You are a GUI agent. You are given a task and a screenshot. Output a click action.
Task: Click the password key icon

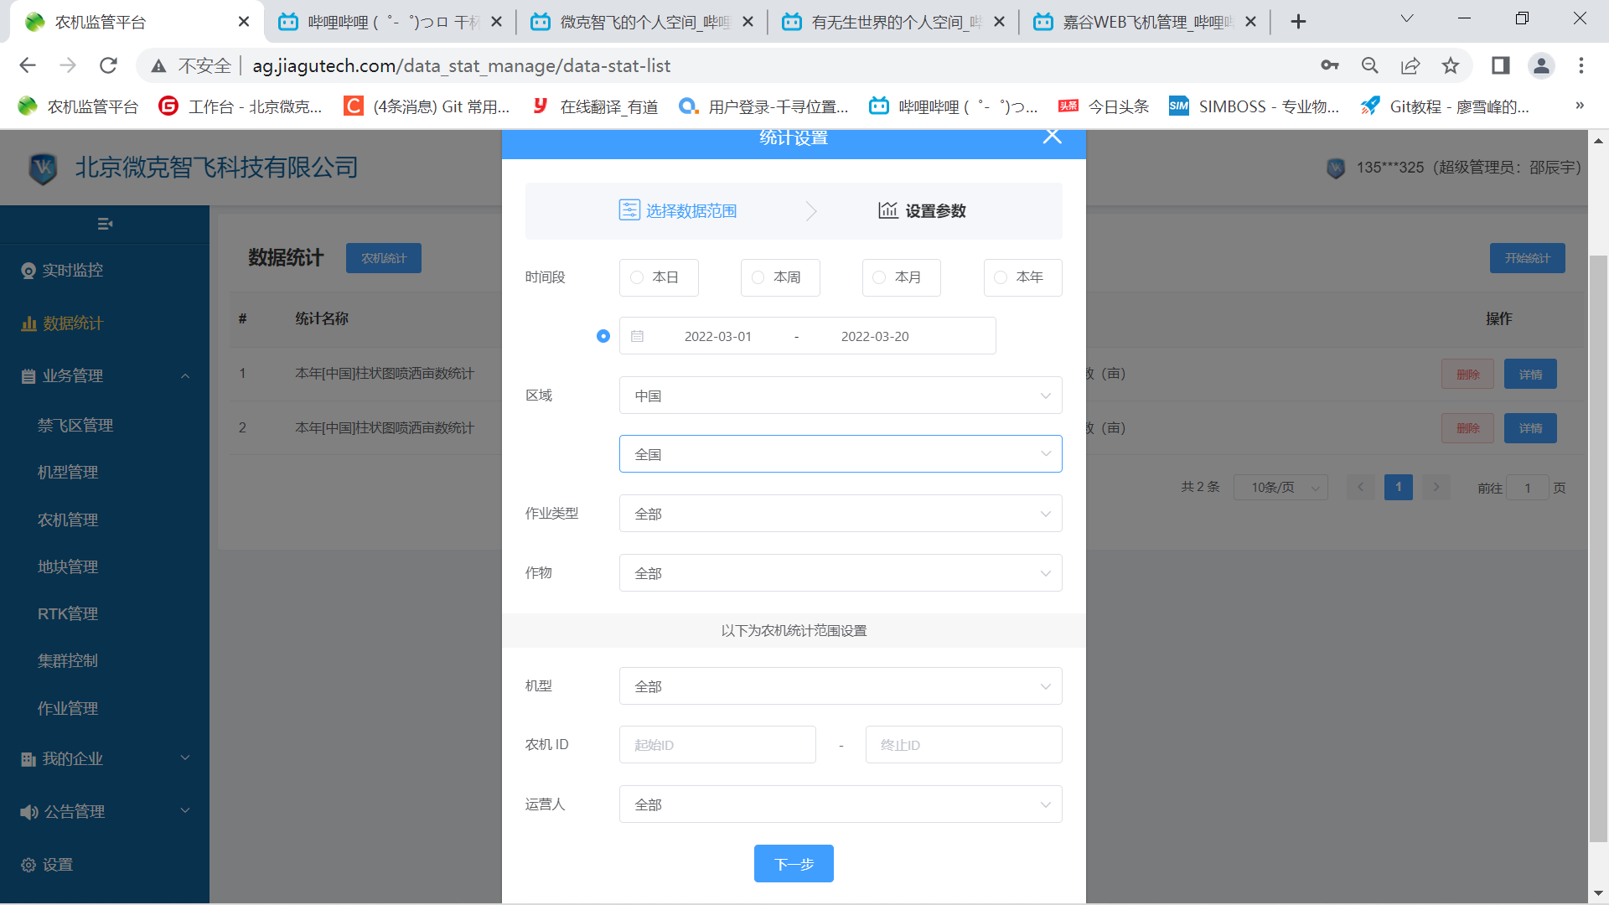point(1330,65)
